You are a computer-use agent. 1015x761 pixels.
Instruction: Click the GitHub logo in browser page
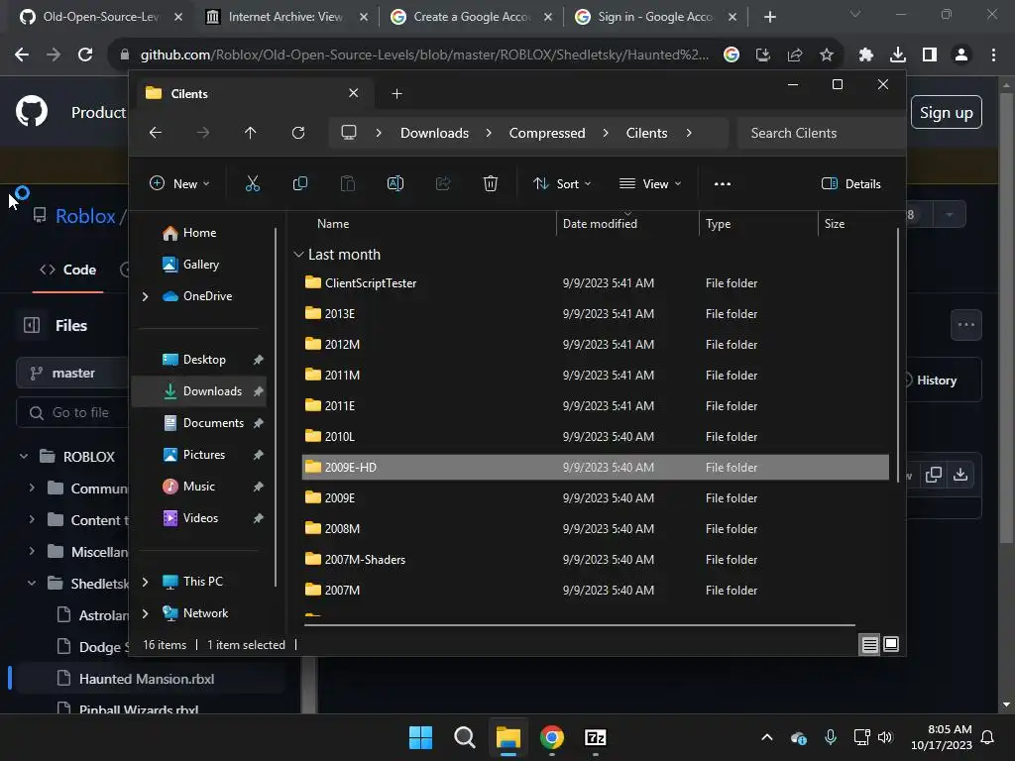coord(32,111)
